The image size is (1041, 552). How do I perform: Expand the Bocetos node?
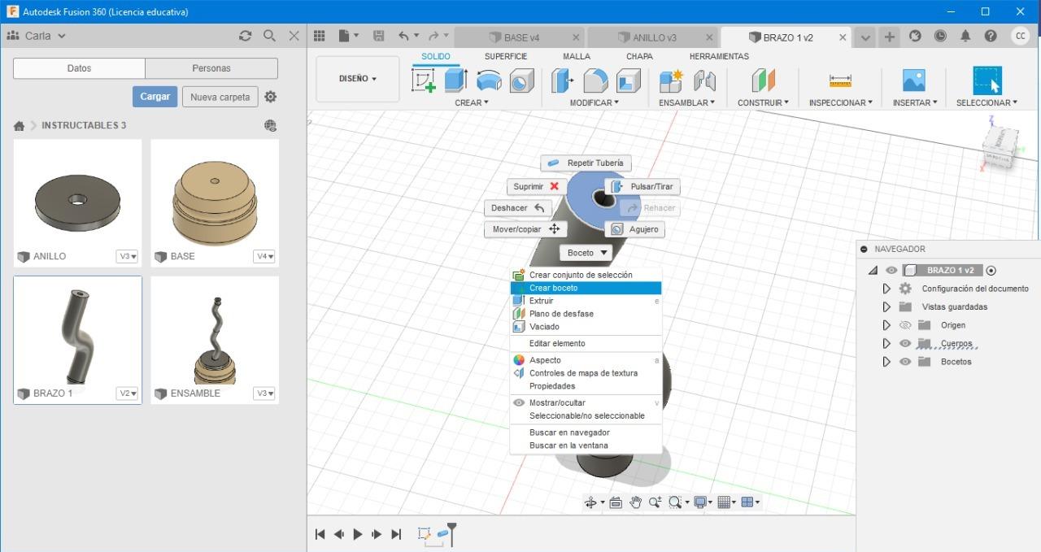(x=886, y=362)
